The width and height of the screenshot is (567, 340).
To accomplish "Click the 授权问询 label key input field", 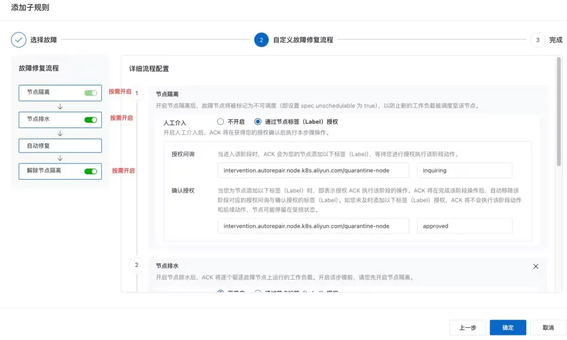I will (x=313, y=170).
